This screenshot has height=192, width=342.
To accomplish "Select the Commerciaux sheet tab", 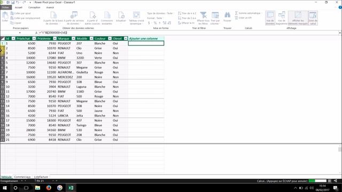I will coord(22,177).
